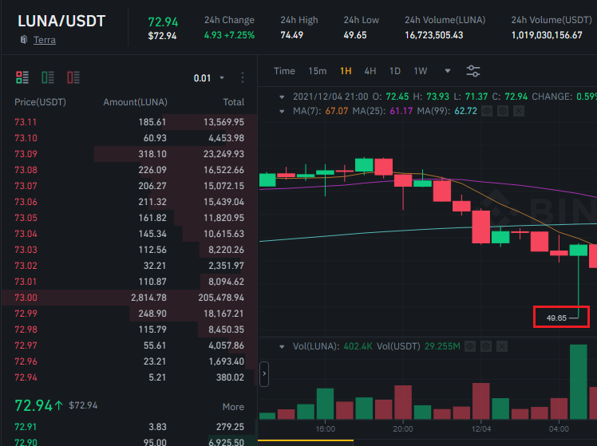The height and width of the screenshot is (446, 597).
Task: Select the 73.00 sell order row
Action: (x=129, y=298)
